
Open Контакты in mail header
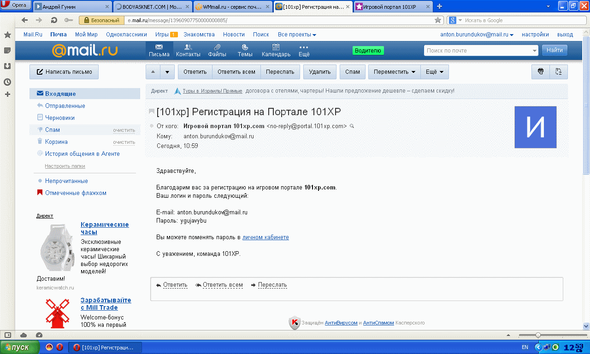coord(188,51)
